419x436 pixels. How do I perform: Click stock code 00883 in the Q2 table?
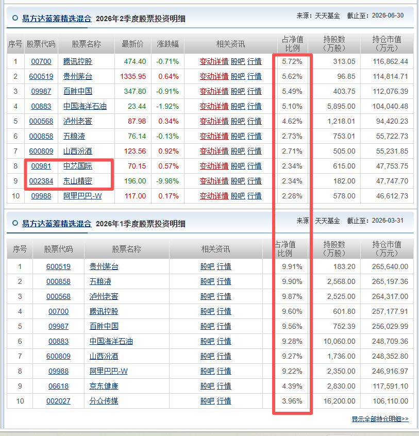[x=41, y=107]
